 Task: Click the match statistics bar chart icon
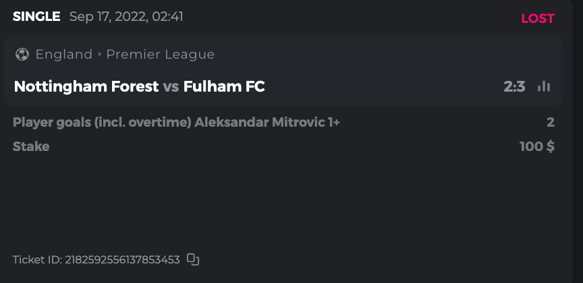pos(544,86)
